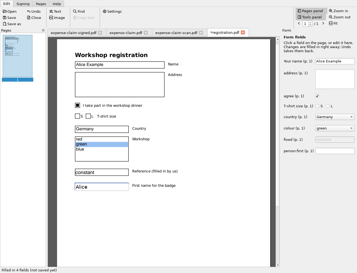Select T-shirt size S radio in Form panel
Viewport: 357px width, 273px height.
point(317,106)
